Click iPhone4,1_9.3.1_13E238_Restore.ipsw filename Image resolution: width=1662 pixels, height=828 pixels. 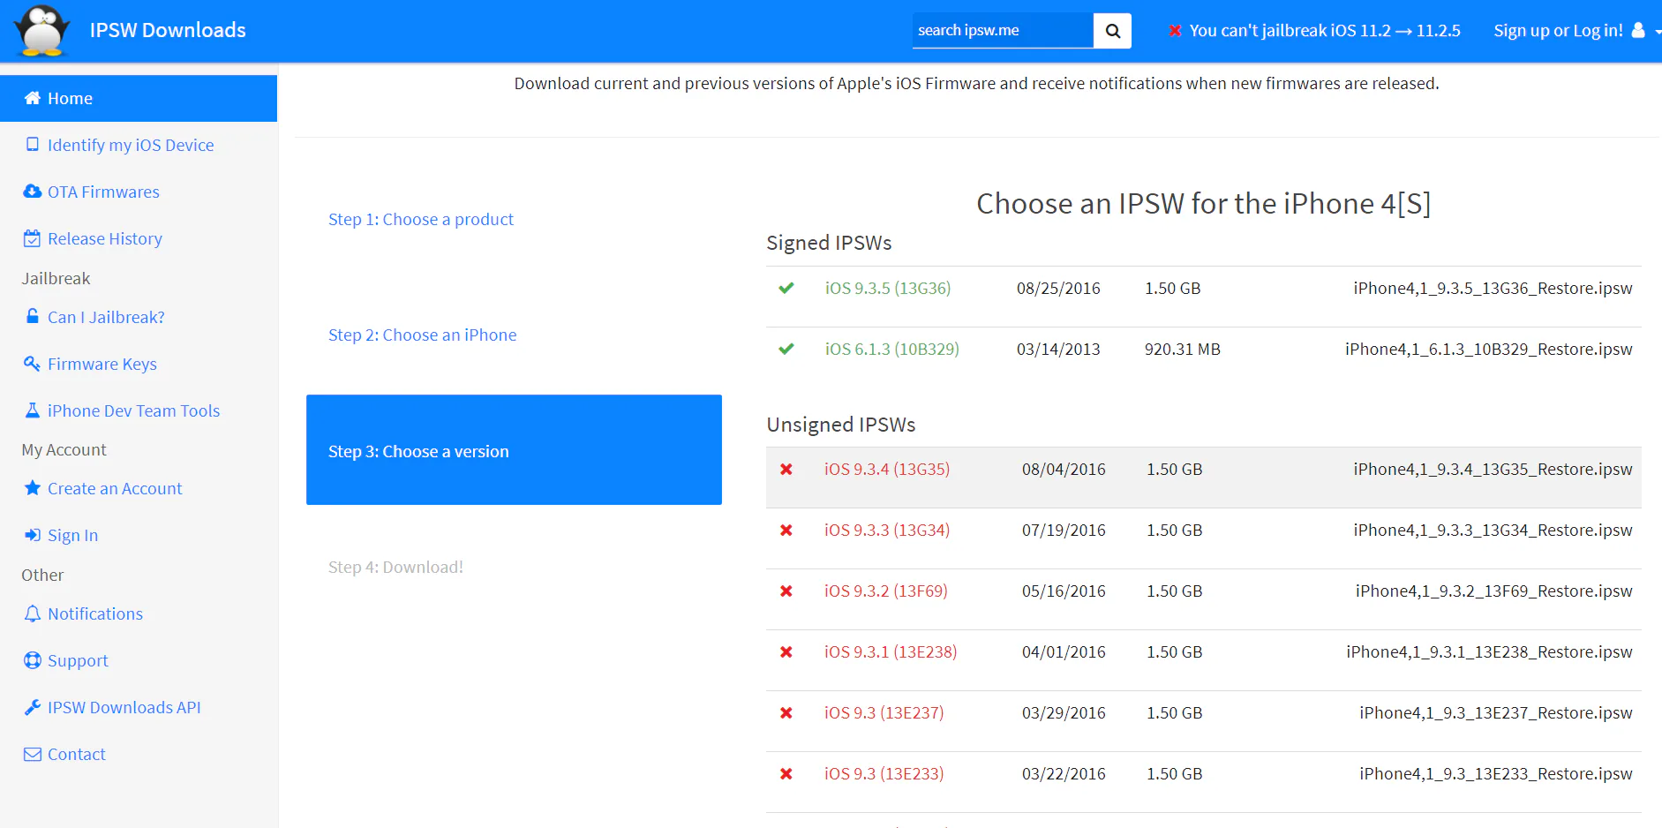(x=1489, y=651)
